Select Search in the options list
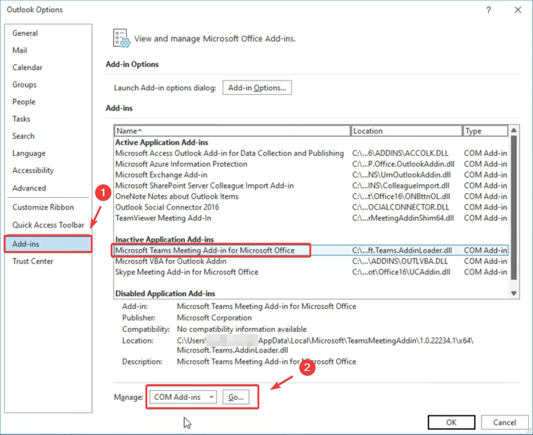The image size is (533, 435). pyautogui.click(x=23, y=136)
